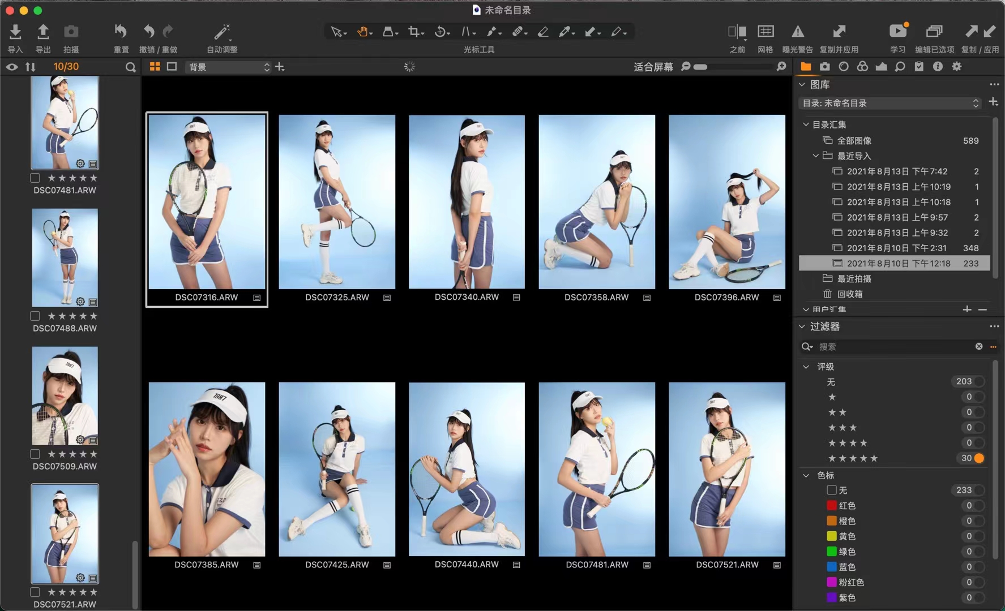Click the Import (导入) icon

[15, 32]
